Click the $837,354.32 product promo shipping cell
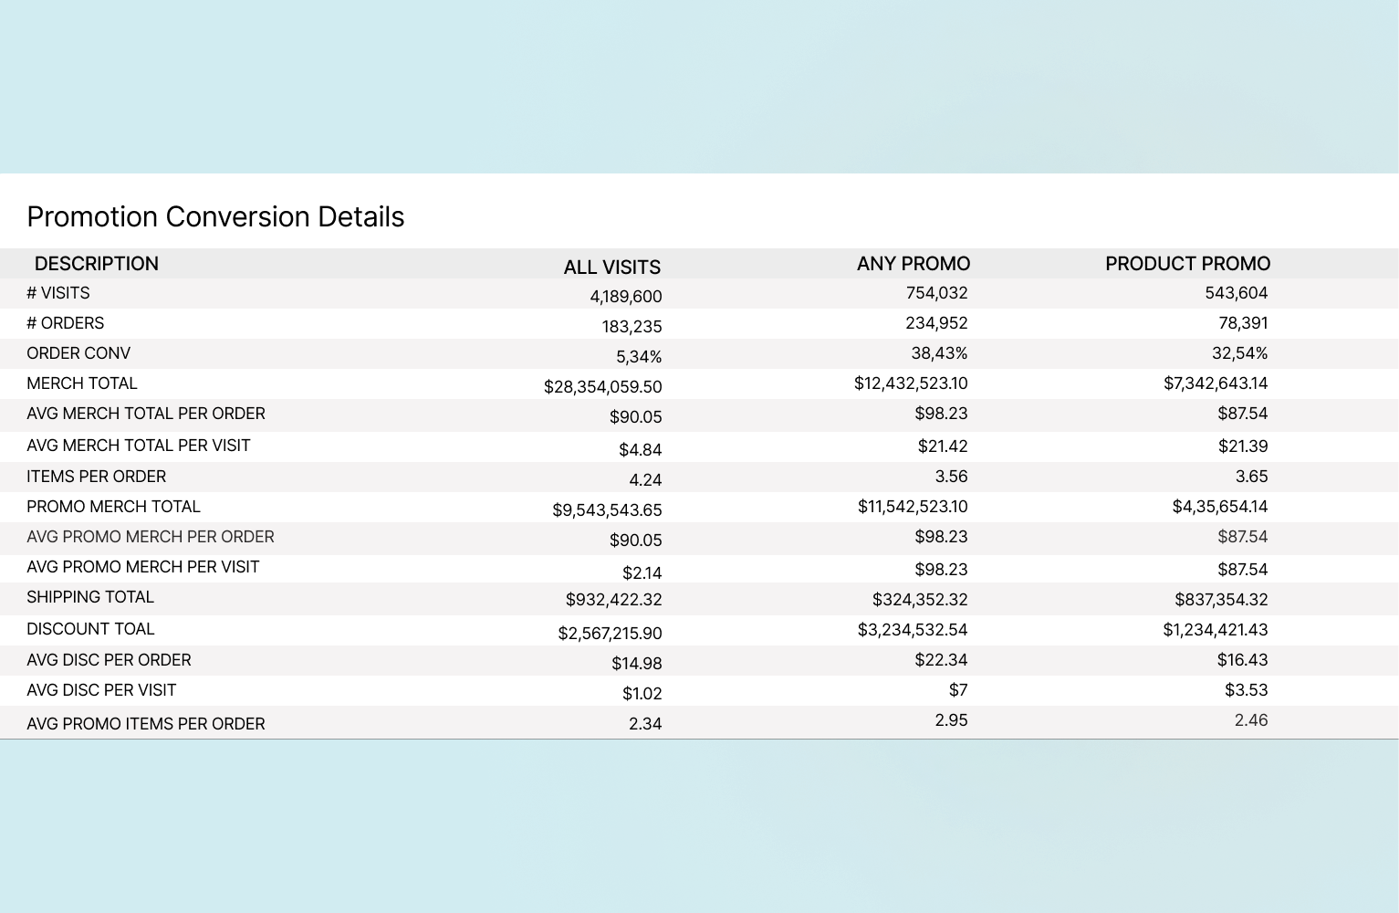 click(x=1221, y=600)
